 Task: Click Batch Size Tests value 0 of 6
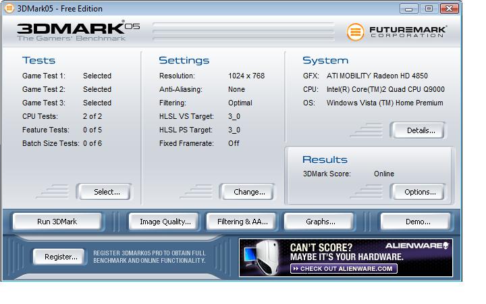pos(92,143)
